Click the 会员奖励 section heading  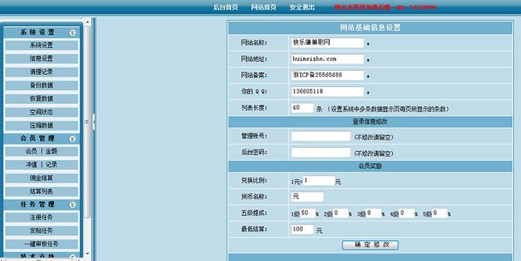[370, 167]
